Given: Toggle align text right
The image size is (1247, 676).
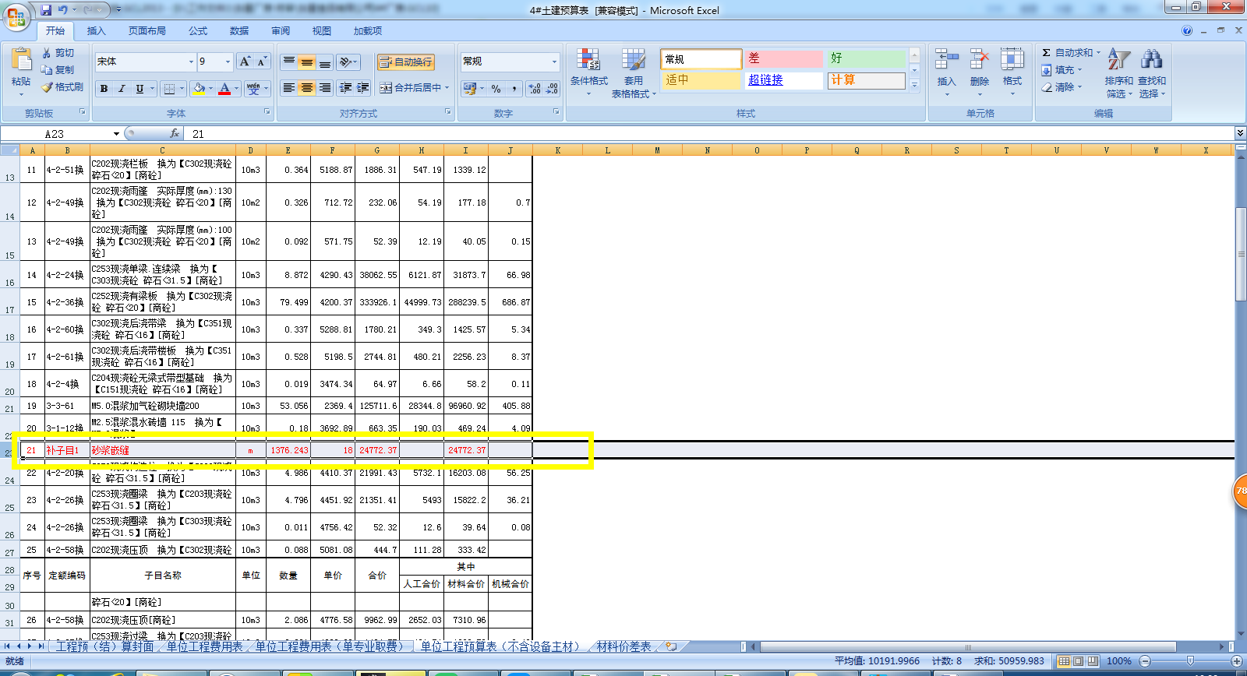Looking at the screenshot, I should tap(325, 88).
